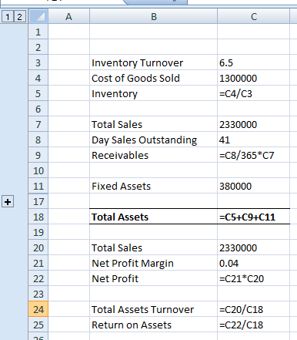Select column C header
The width and height of the screenshot is (297, 340).
pyautogui.click(x=253, y=17)
